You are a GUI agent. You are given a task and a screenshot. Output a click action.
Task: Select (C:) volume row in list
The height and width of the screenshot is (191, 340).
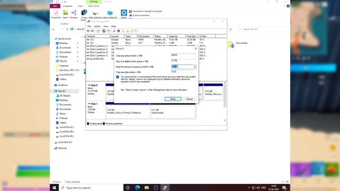[156, 40]
